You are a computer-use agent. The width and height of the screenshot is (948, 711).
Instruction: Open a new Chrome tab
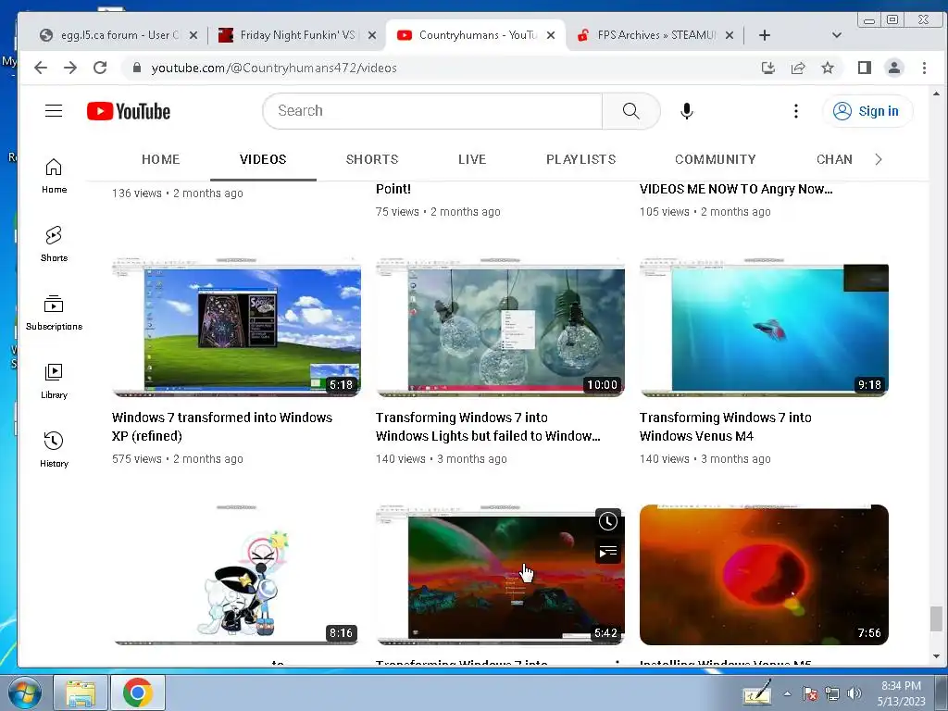764,35
